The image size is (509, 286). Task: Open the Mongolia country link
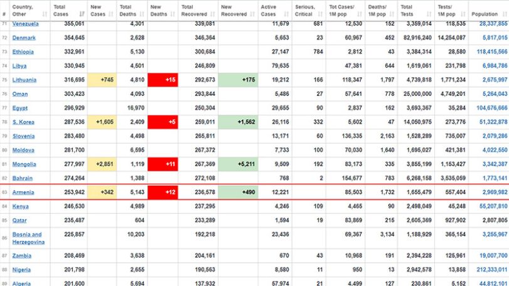point(24,164)
